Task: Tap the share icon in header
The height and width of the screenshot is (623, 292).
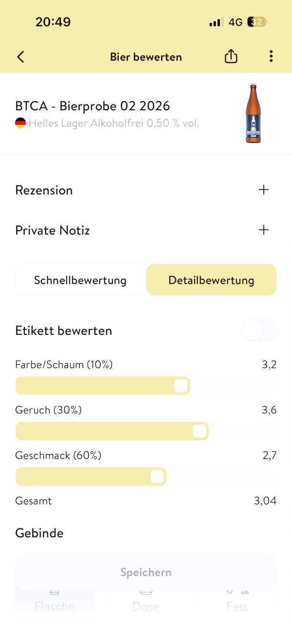Action: [231, 57]
